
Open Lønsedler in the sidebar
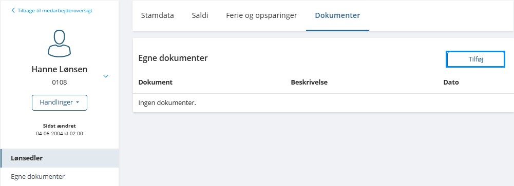[x=60, y=158]
